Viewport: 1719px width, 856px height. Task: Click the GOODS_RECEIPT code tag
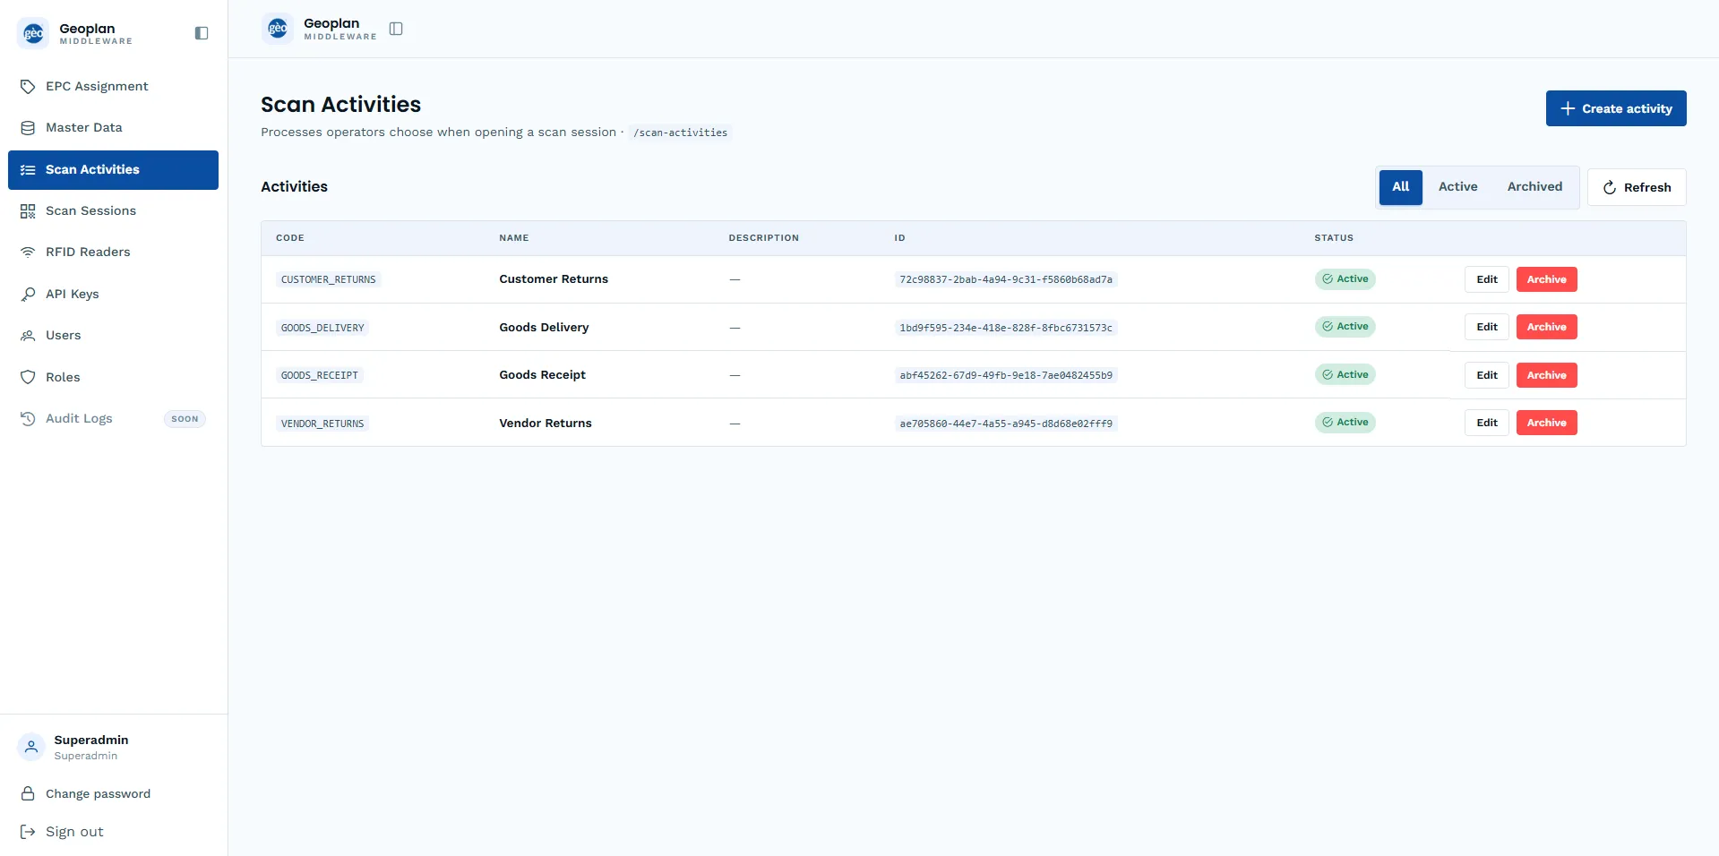tap(320, 375)
